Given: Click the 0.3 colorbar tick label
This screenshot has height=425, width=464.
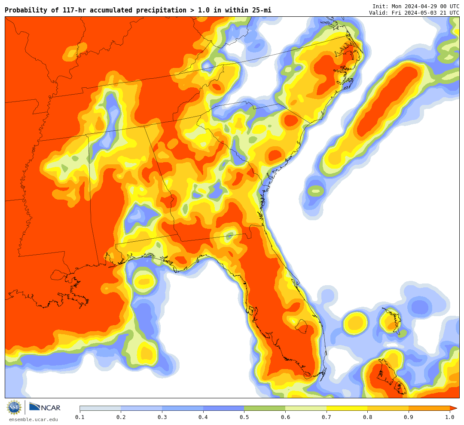Looking at the screenshot, I should click(162, 417).
